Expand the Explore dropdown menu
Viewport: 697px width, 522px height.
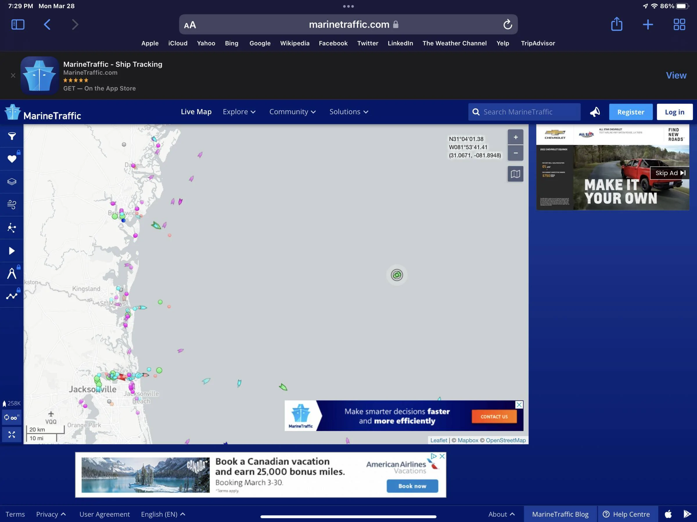(239, 112)
